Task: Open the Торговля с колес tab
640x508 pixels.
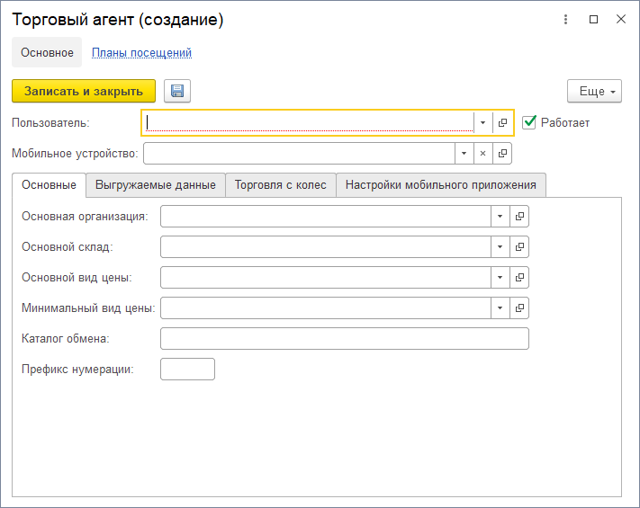Action: coord(281,185)
